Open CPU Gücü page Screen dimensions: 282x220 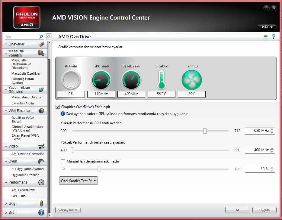(x=19, y=196)
